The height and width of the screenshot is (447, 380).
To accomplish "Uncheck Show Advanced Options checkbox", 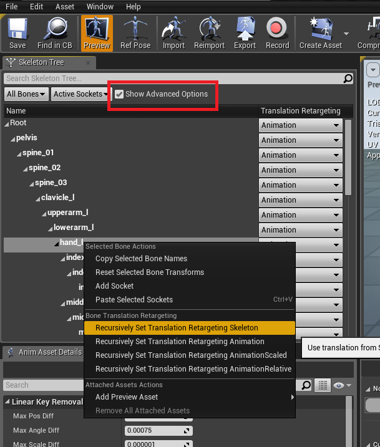I will (x=119, y=94).
